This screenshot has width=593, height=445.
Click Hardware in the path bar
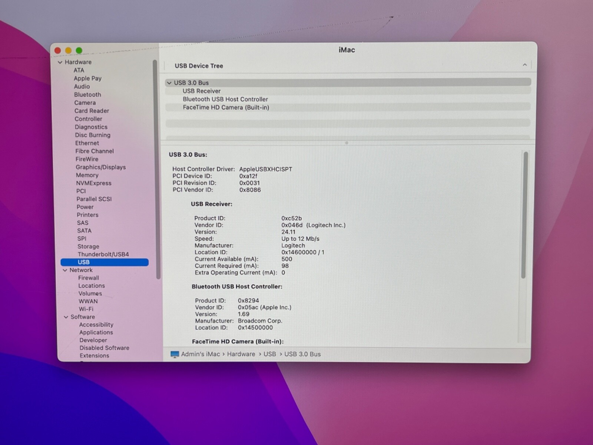click(241, 354)
